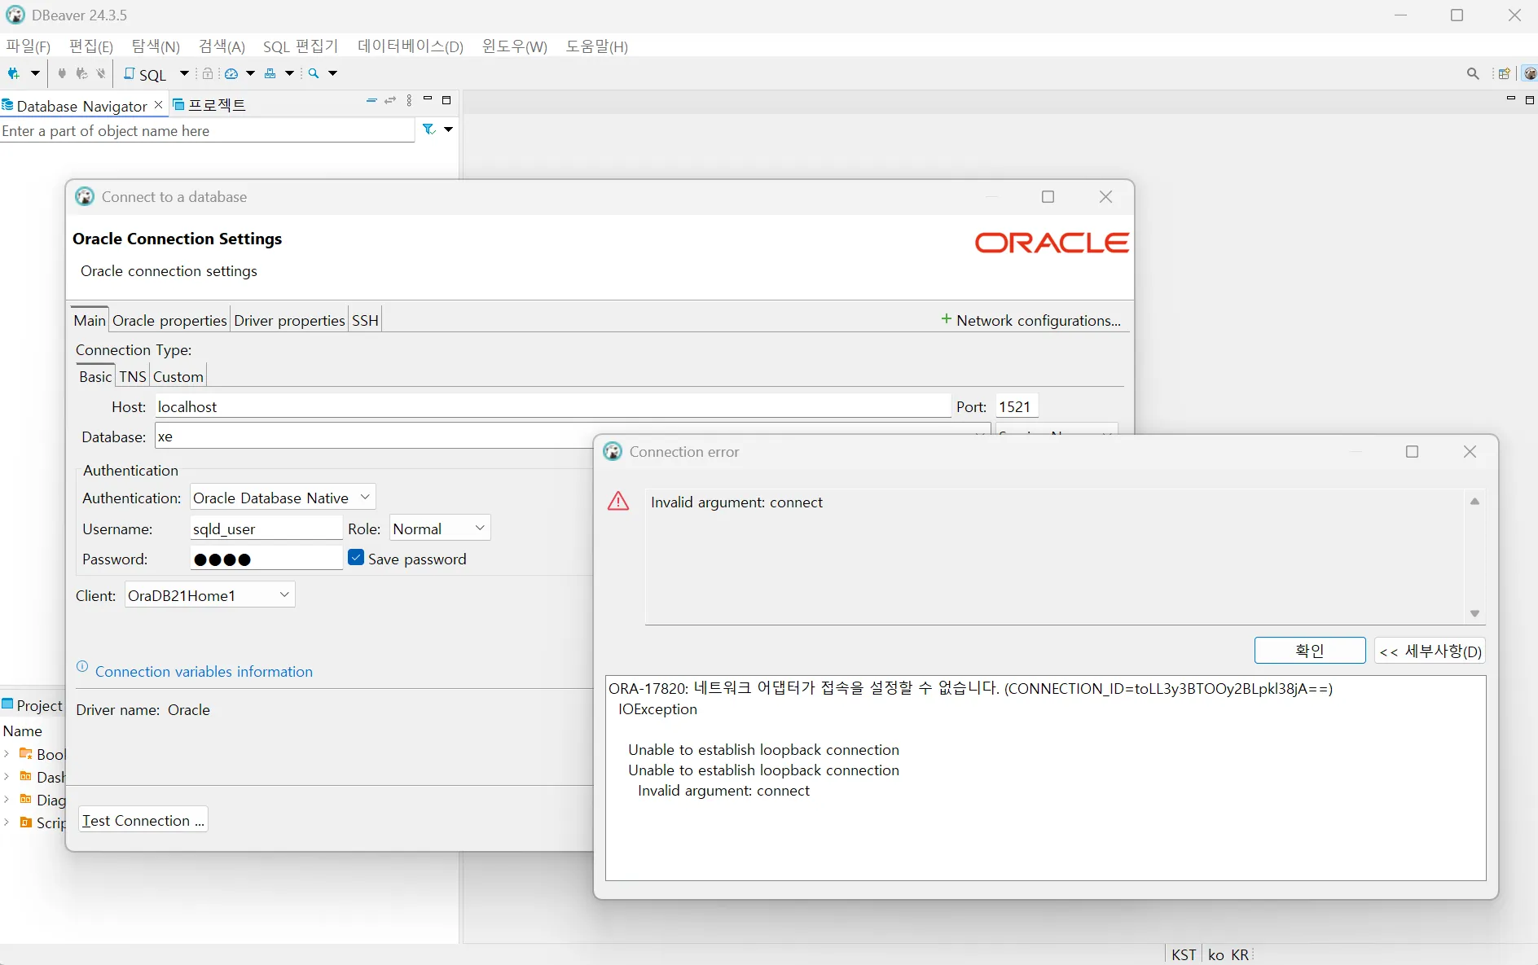Click the Password field
Image resolution: width=1538 pixels, height=965 pixels.
[266, 559]
